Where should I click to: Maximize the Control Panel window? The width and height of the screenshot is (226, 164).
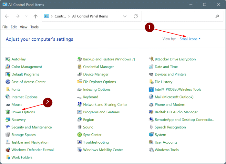point(204,5)
